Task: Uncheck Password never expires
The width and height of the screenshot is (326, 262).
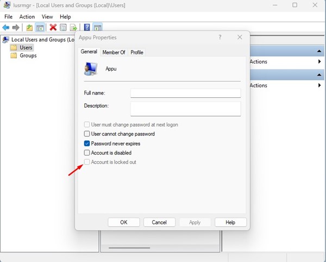Action: (x=87, y=144)
